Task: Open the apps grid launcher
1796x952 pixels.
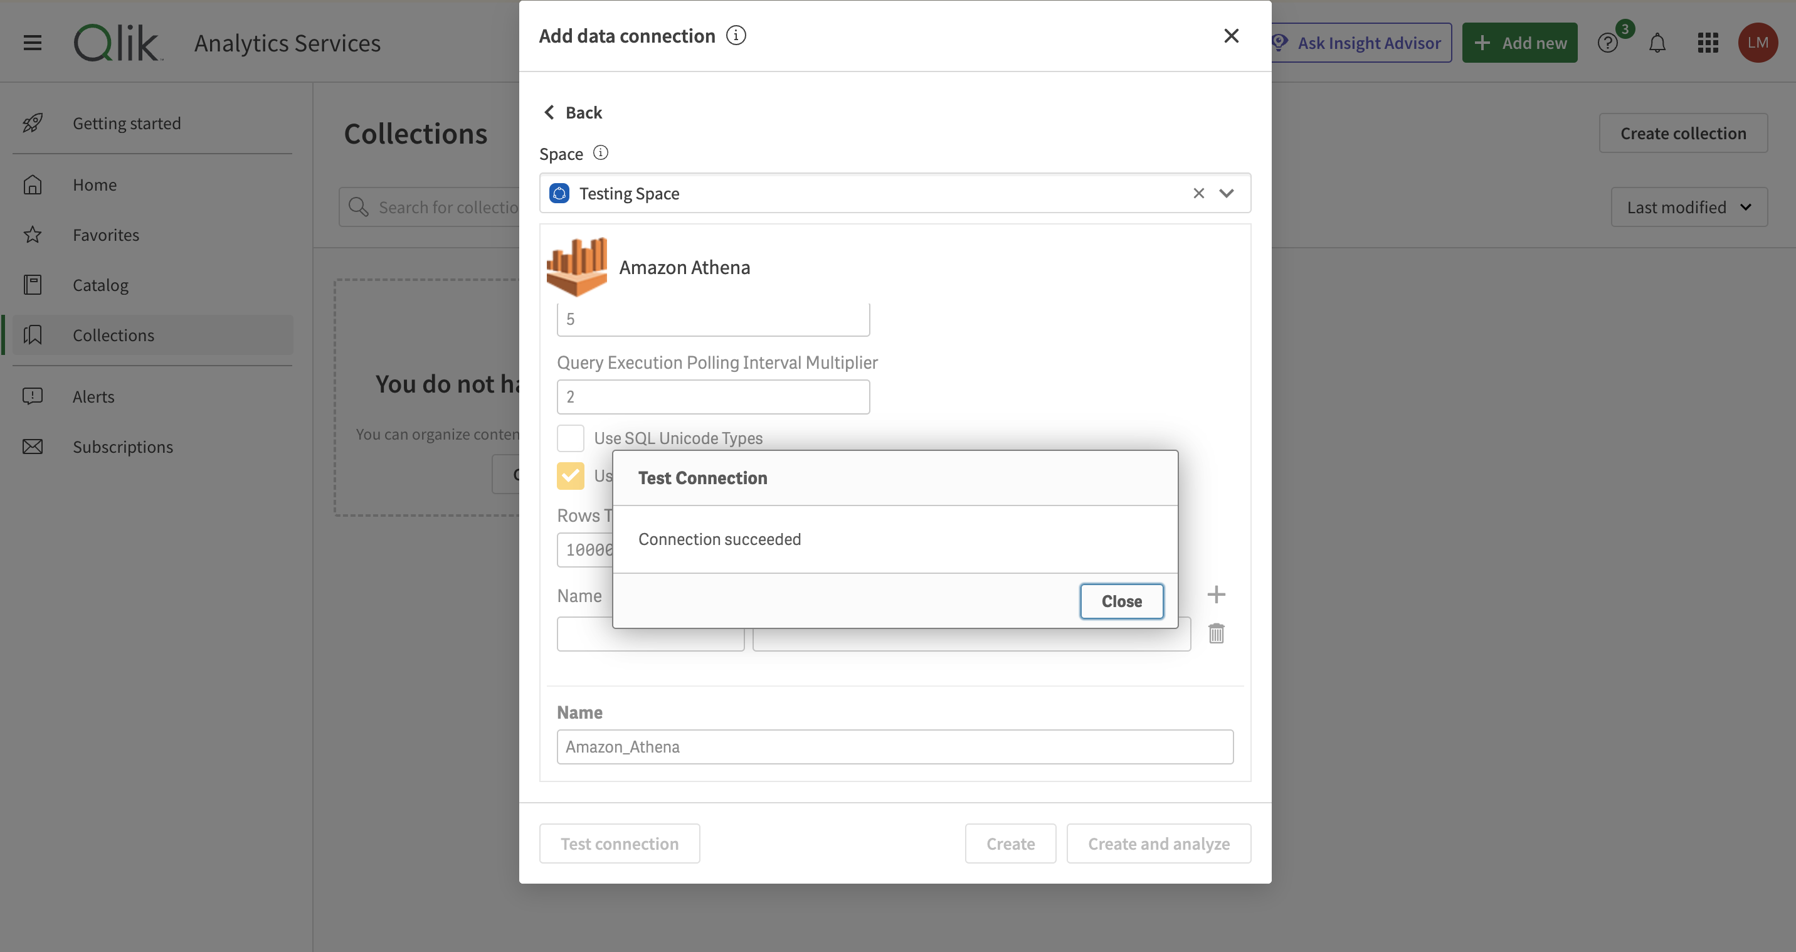Action: pyautogui.click(x=1708, y=43)
